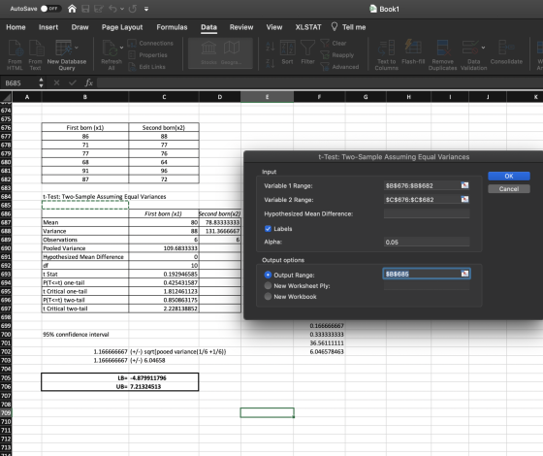The width and height of the screenshot is (543, 456).
Task: Switch to the Insert ribbon tab
Action: 48,27
